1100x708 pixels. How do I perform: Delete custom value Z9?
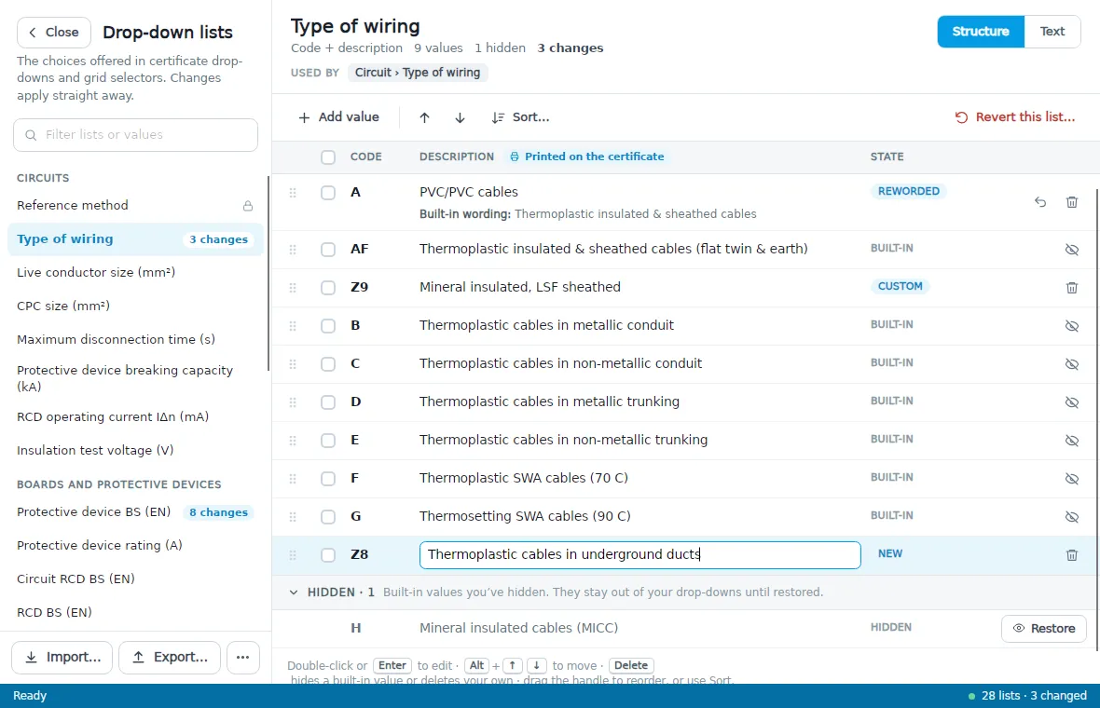tap(1071, 288)
